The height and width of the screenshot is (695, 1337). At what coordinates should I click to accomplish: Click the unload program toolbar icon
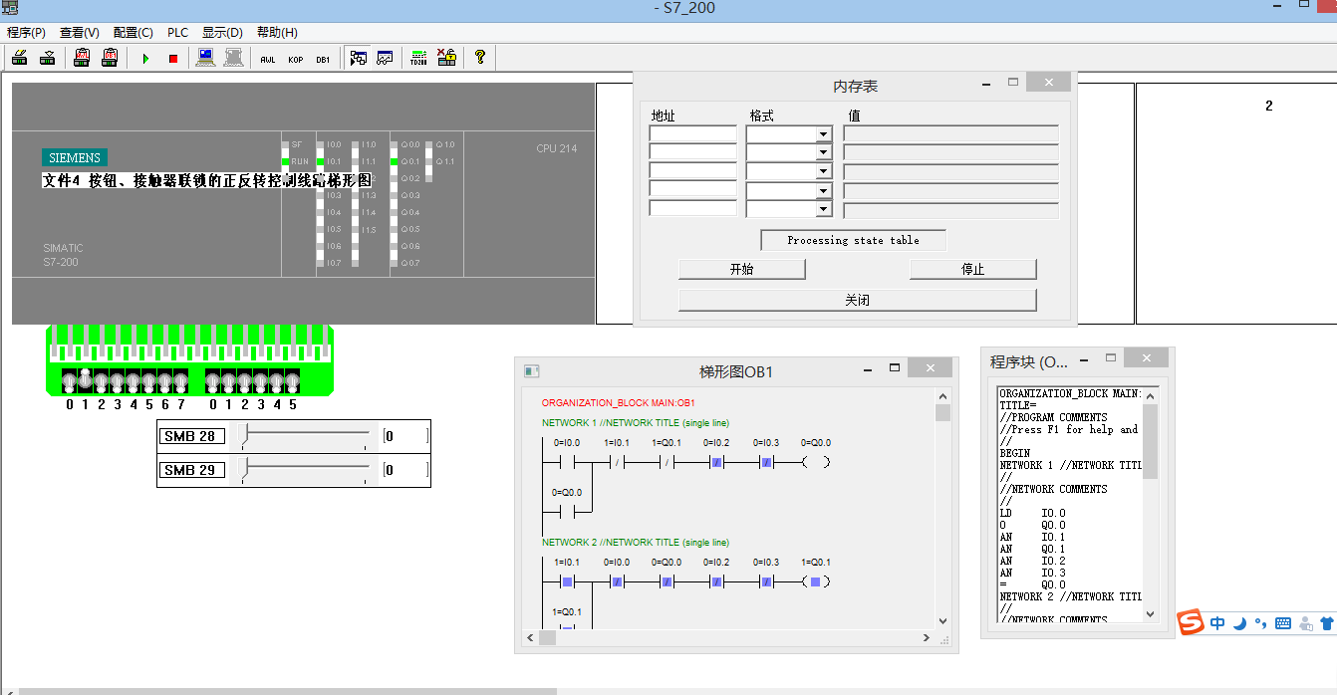tap(47, 58)
